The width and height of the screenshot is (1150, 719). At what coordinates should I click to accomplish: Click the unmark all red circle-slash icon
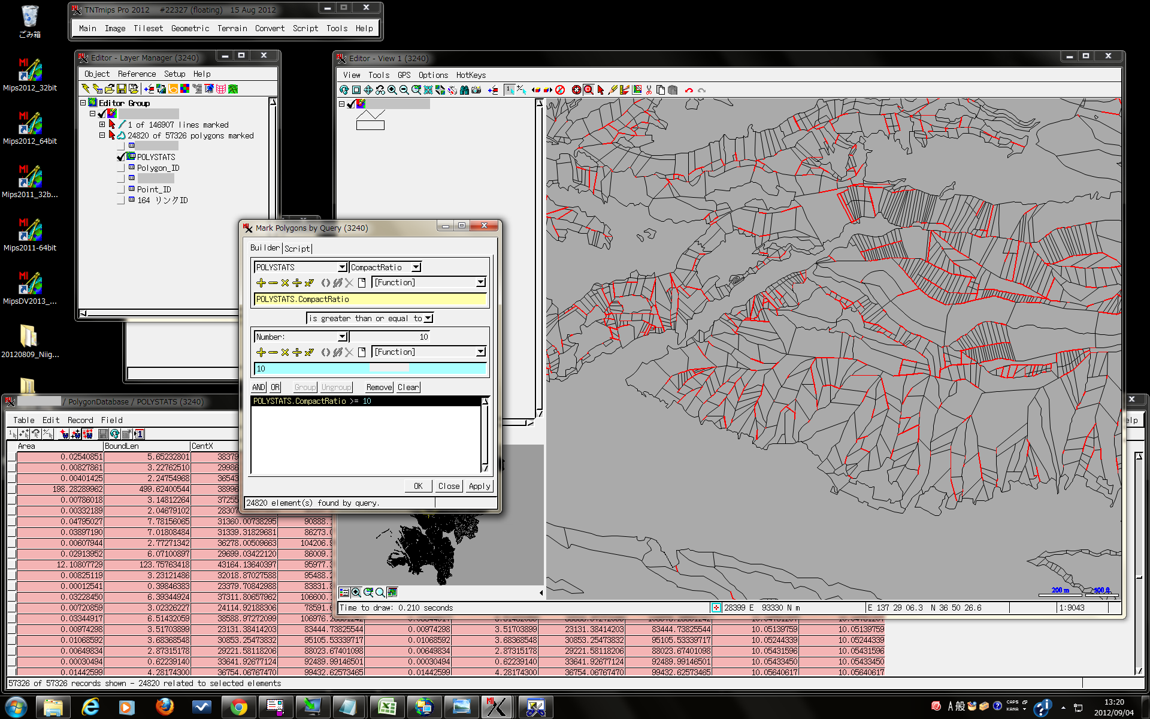coord(560,90)
